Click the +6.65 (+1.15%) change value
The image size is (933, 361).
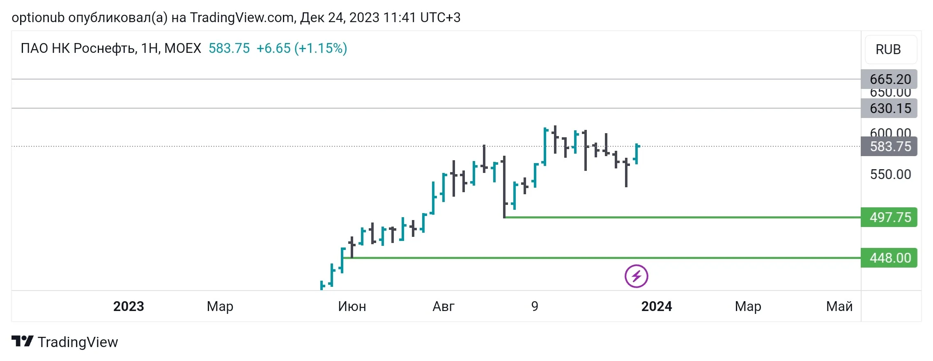[x=302, y=48]
